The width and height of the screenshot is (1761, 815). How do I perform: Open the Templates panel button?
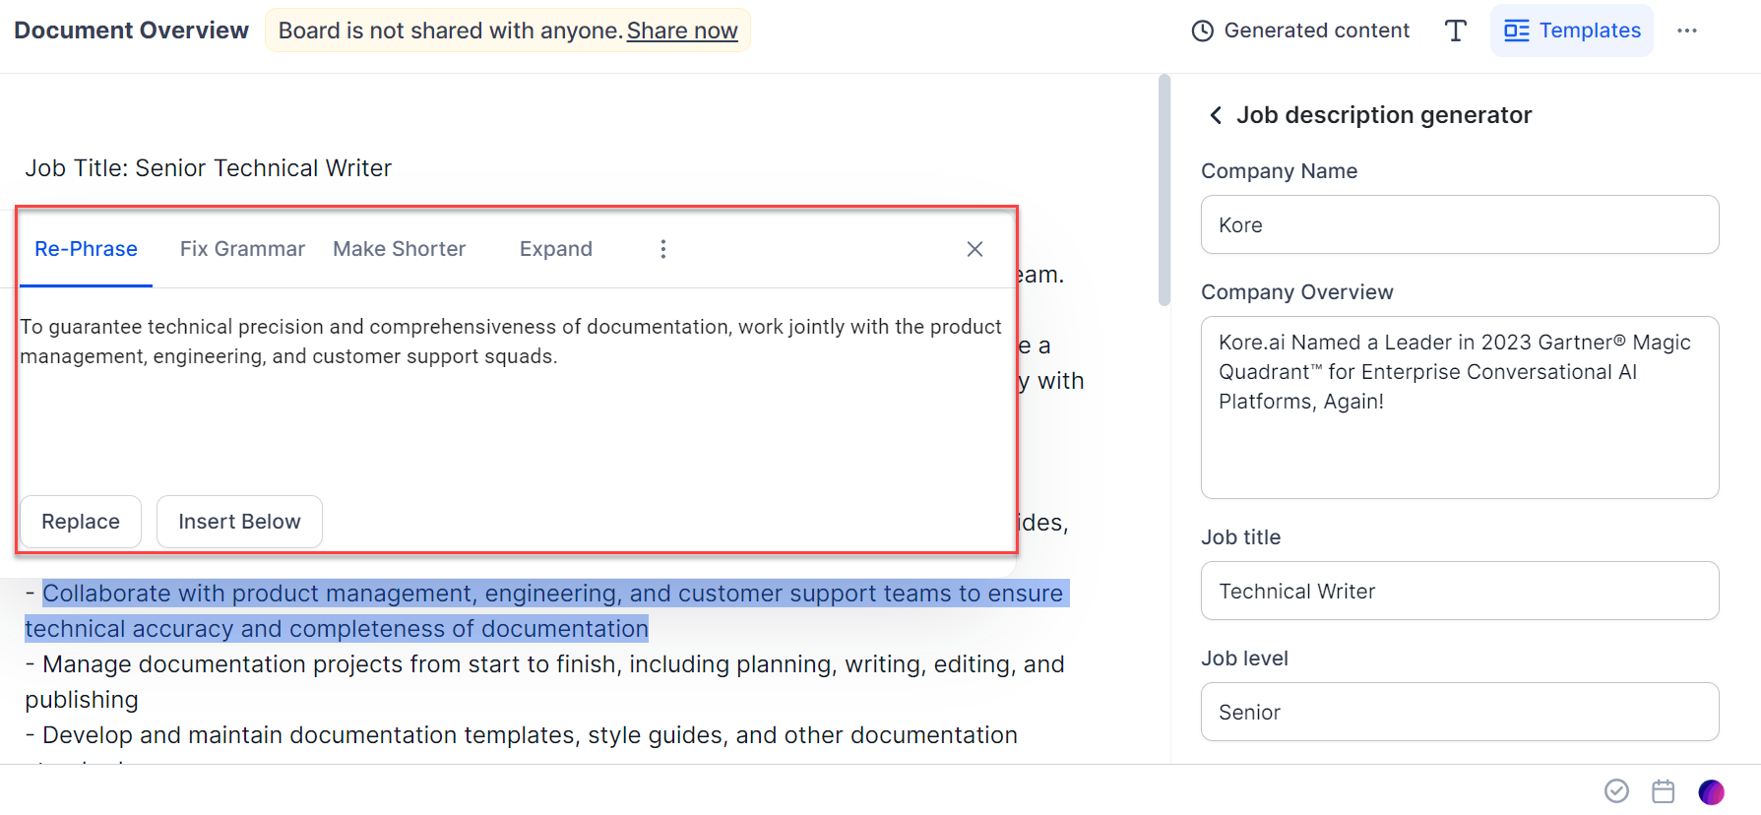click(x=1571, y=31)
